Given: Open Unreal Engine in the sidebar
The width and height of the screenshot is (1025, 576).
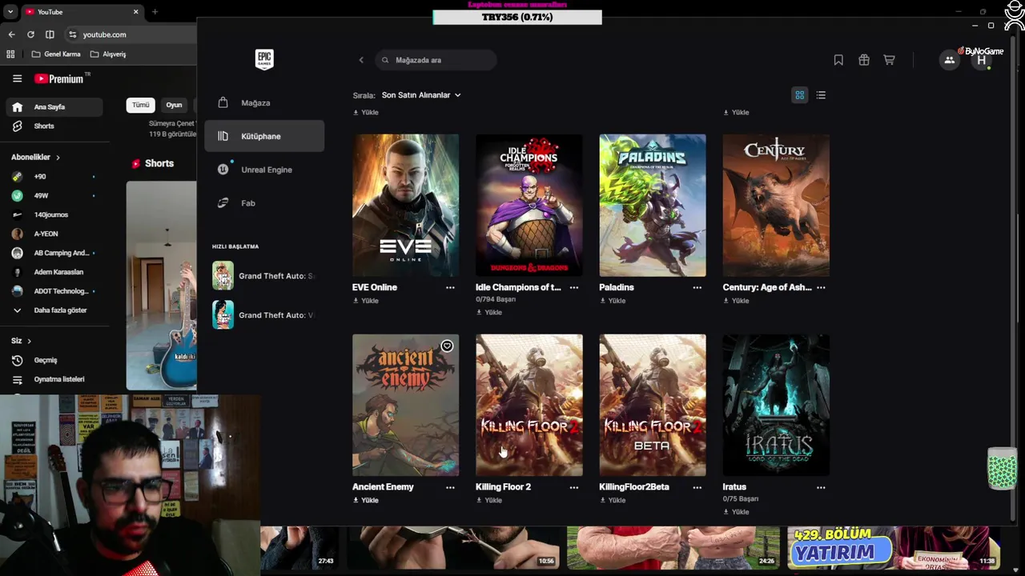Looking at the screenshot, I should click(x=264, y=170).
